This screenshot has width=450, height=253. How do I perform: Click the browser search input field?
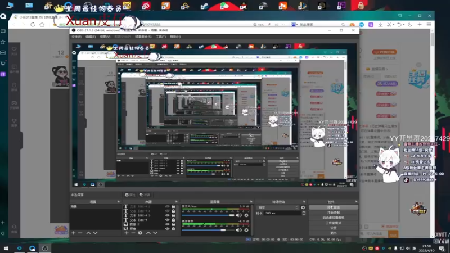(x=320, y=25)
